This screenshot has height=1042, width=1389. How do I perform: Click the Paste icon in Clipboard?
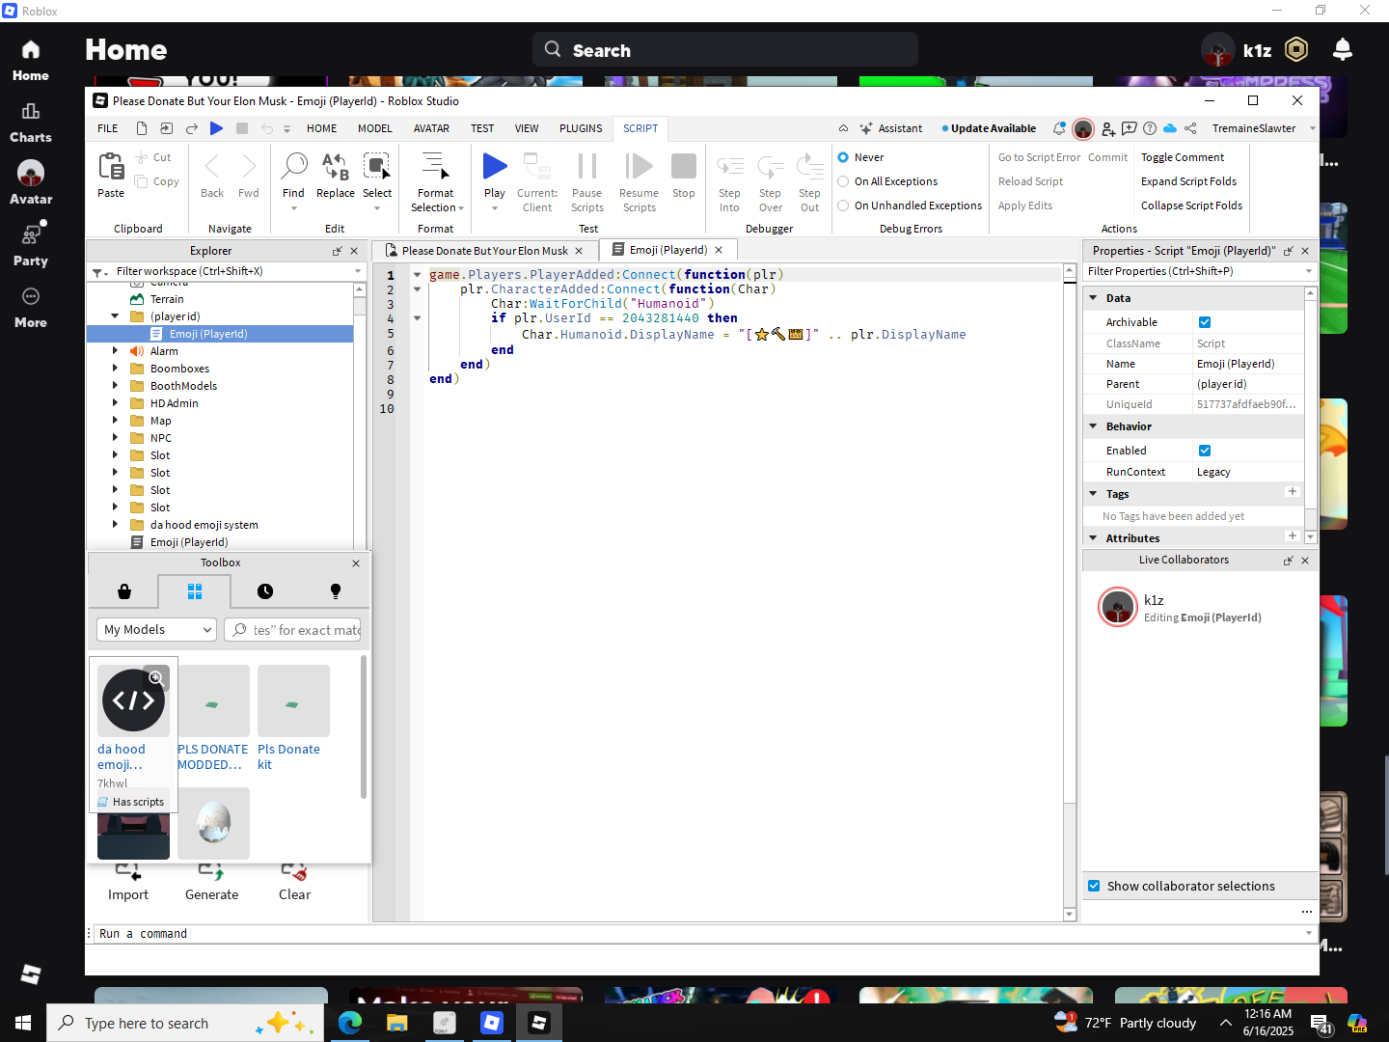click(x=111, y=167)
